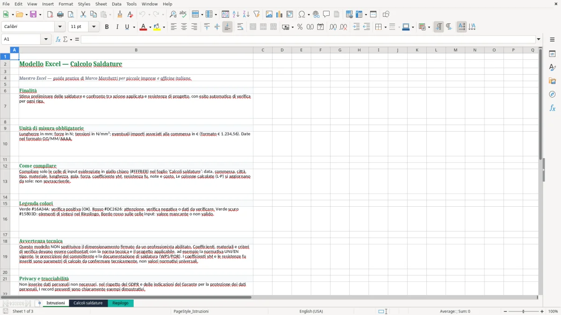The image size is (561, 315).
Task: Click the Spelling check icon
Action: click(183, 14)
